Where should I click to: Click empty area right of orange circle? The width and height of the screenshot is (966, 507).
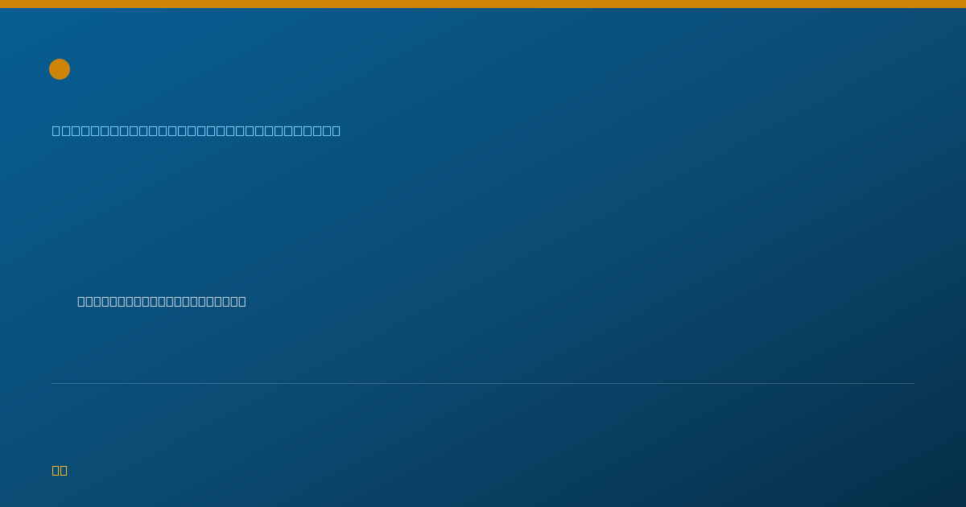[322, 69]
